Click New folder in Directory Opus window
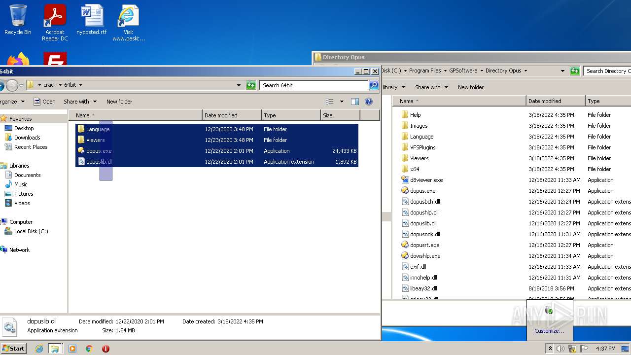 (471, 87)
